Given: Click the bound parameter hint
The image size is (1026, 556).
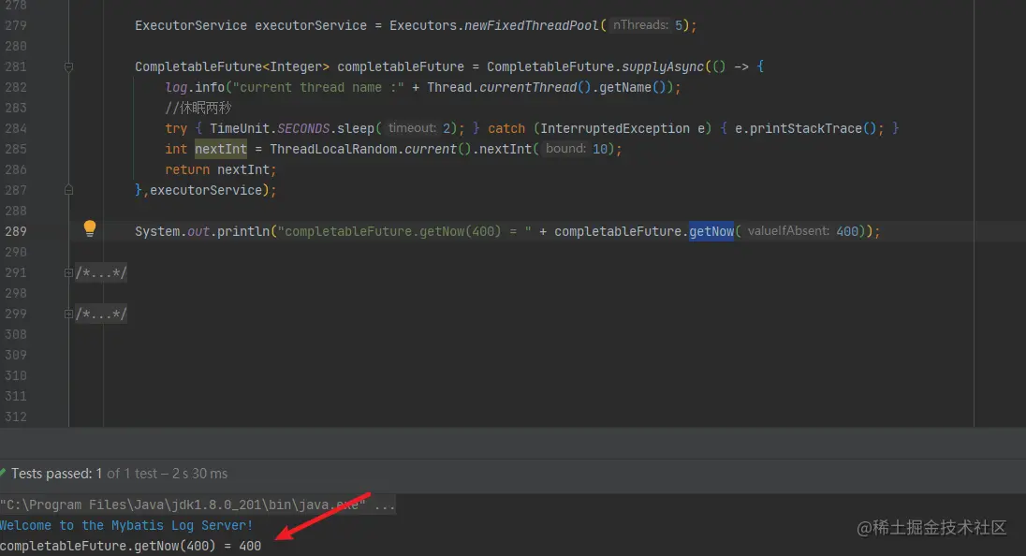Looking at the screenshot, I should coord(565,149).
